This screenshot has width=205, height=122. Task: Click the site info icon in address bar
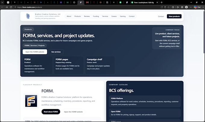pos(15,7)
